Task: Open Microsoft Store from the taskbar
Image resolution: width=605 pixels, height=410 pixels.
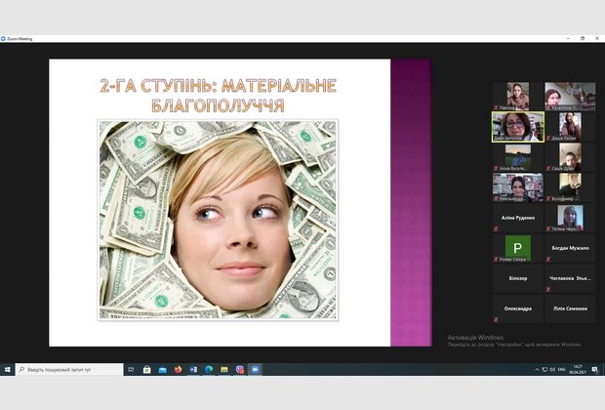Action: 146,370
